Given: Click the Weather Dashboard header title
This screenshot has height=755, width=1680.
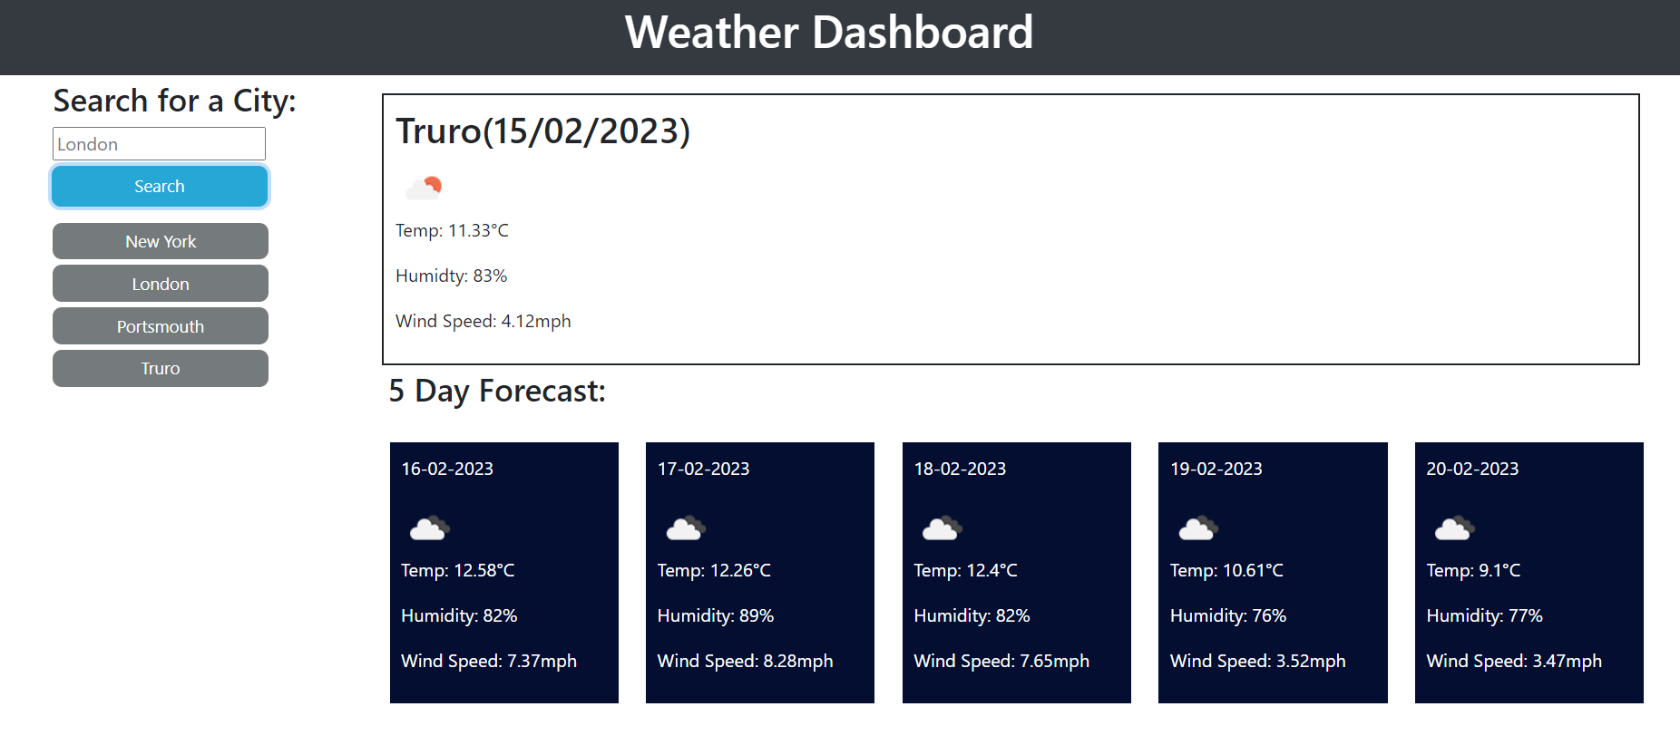Looking at the screenshot, I should [828, 34].
